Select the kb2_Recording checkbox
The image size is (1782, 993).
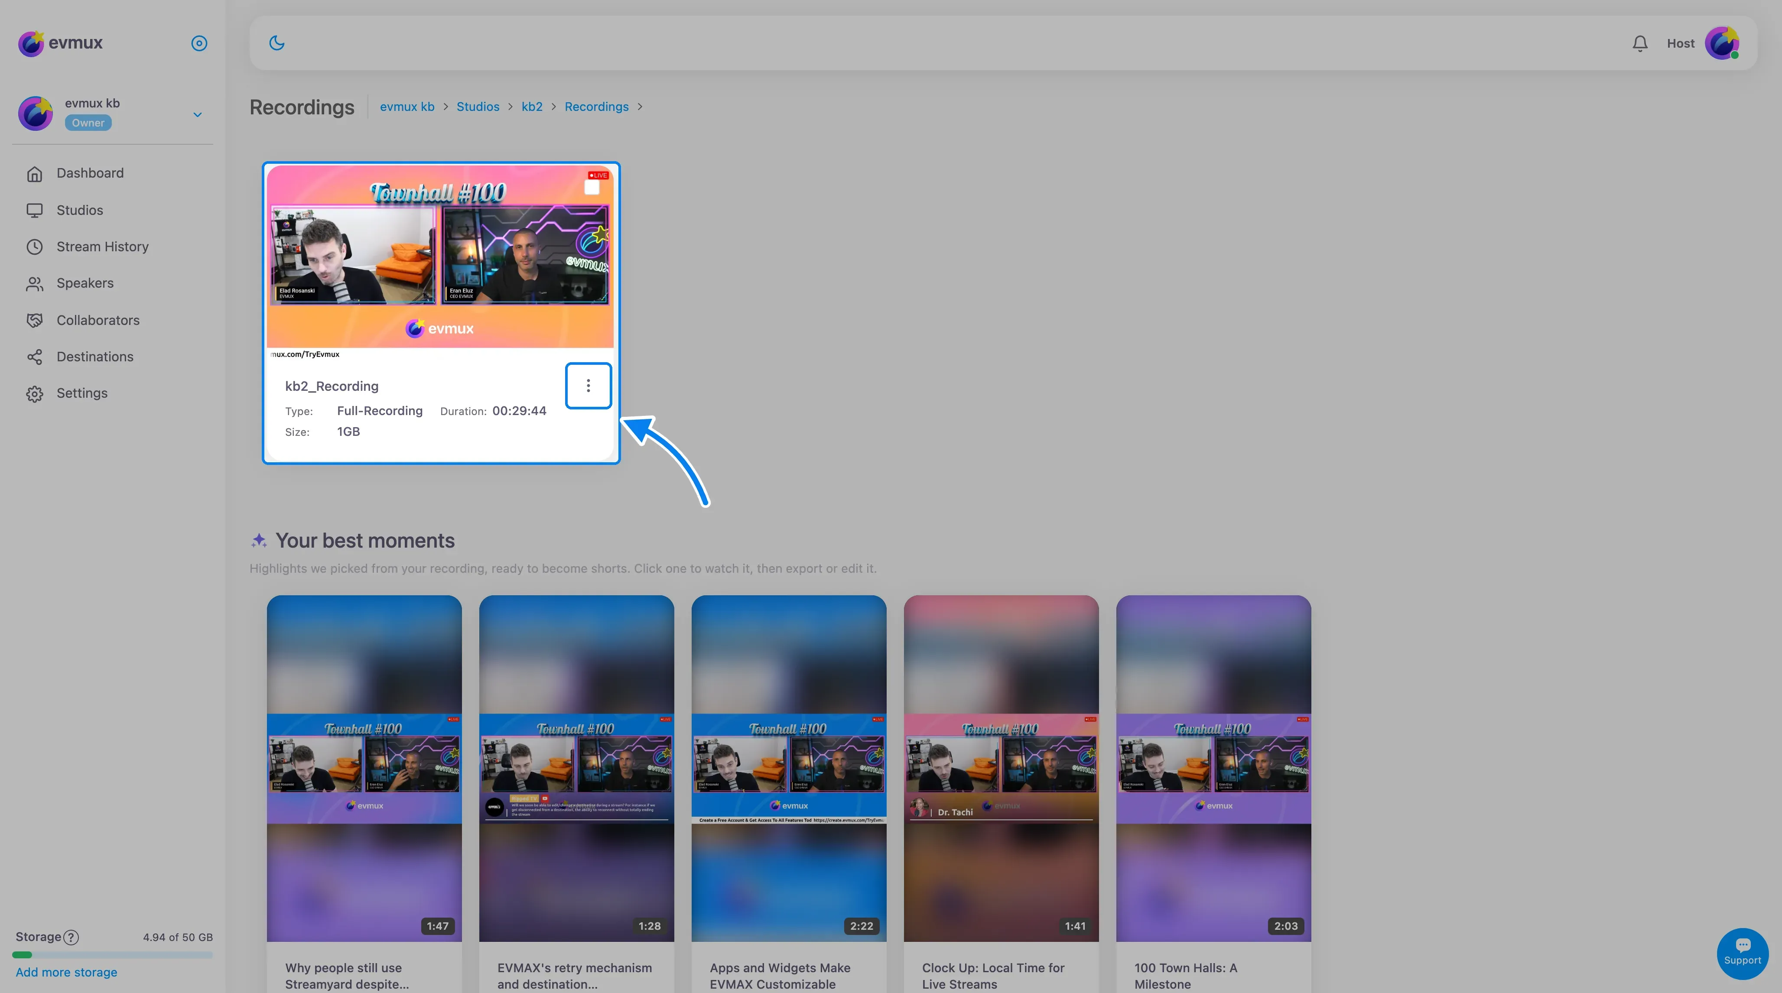[592, 188]
